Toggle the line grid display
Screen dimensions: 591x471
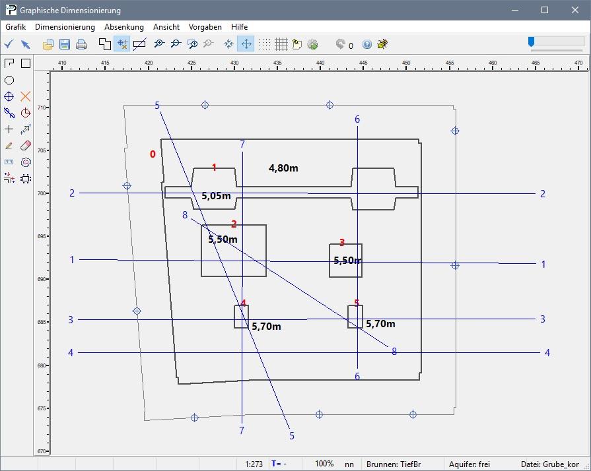point(281,44)
